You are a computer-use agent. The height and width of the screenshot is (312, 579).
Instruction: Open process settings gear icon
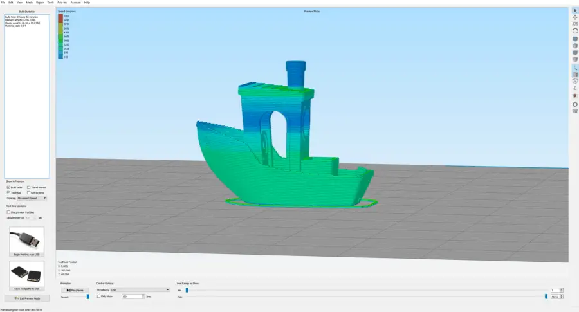point(575,104)
